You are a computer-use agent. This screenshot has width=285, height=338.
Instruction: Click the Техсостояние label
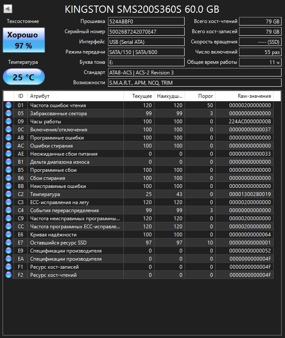tap(23, 21)
